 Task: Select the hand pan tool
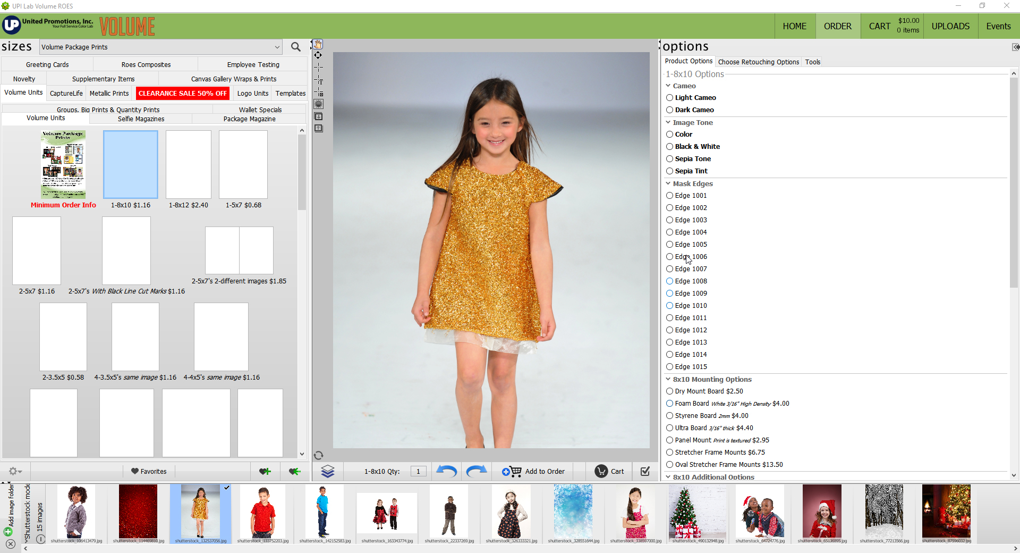(x=318, y=44)
